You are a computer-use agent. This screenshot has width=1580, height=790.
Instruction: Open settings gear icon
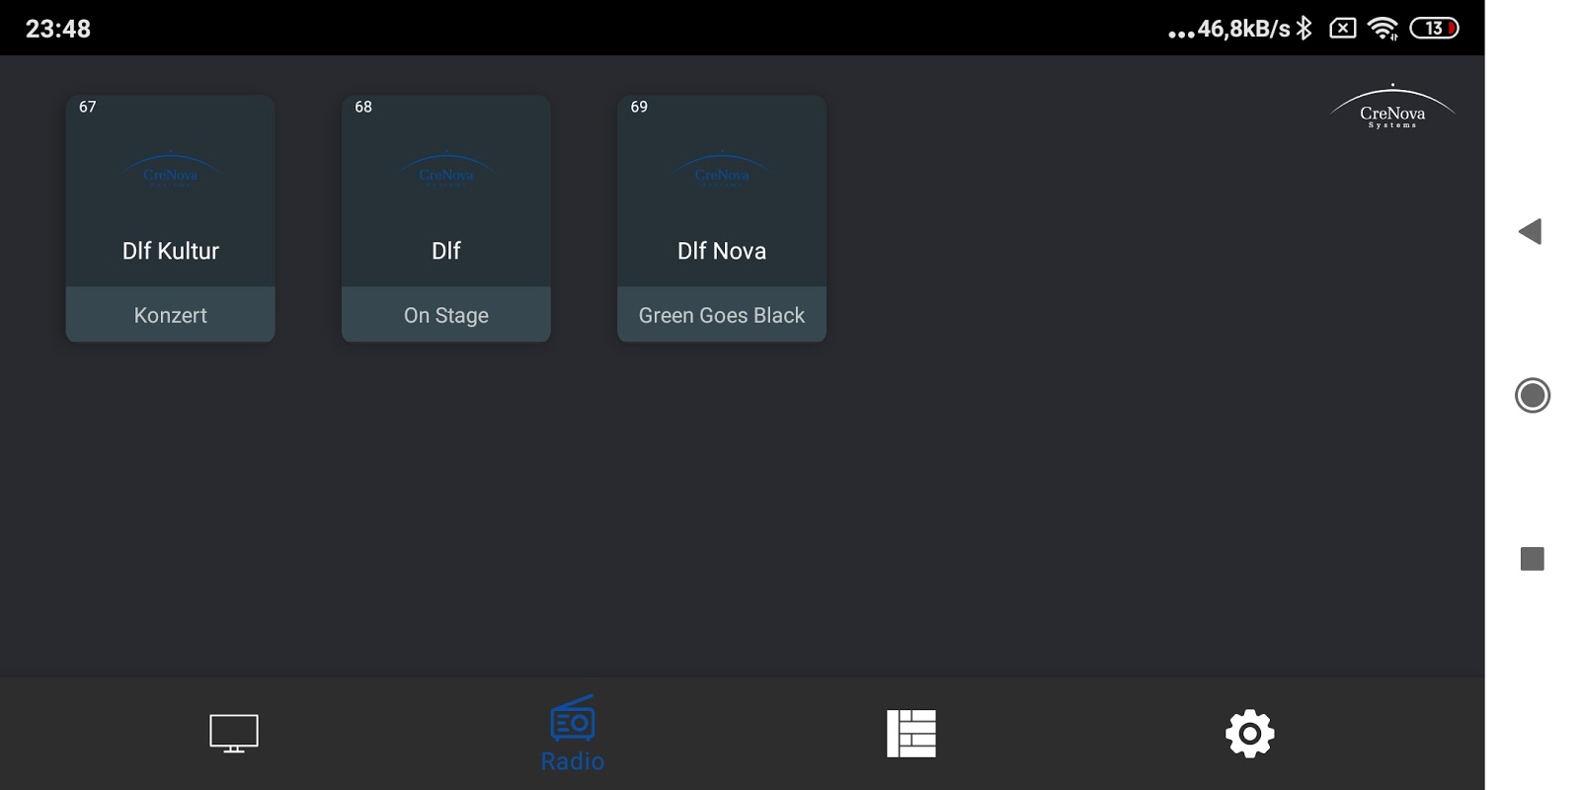pos(1250,734)
